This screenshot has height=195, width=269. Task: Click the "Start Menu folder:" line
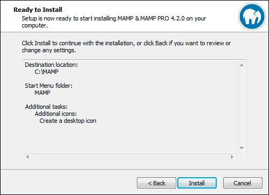click(49, 86)
